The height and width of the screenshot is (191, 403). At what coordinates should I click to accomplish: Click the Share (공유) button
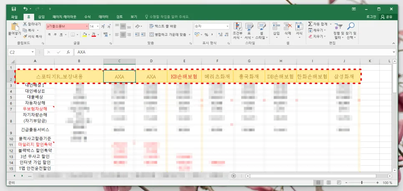(387, 17)
